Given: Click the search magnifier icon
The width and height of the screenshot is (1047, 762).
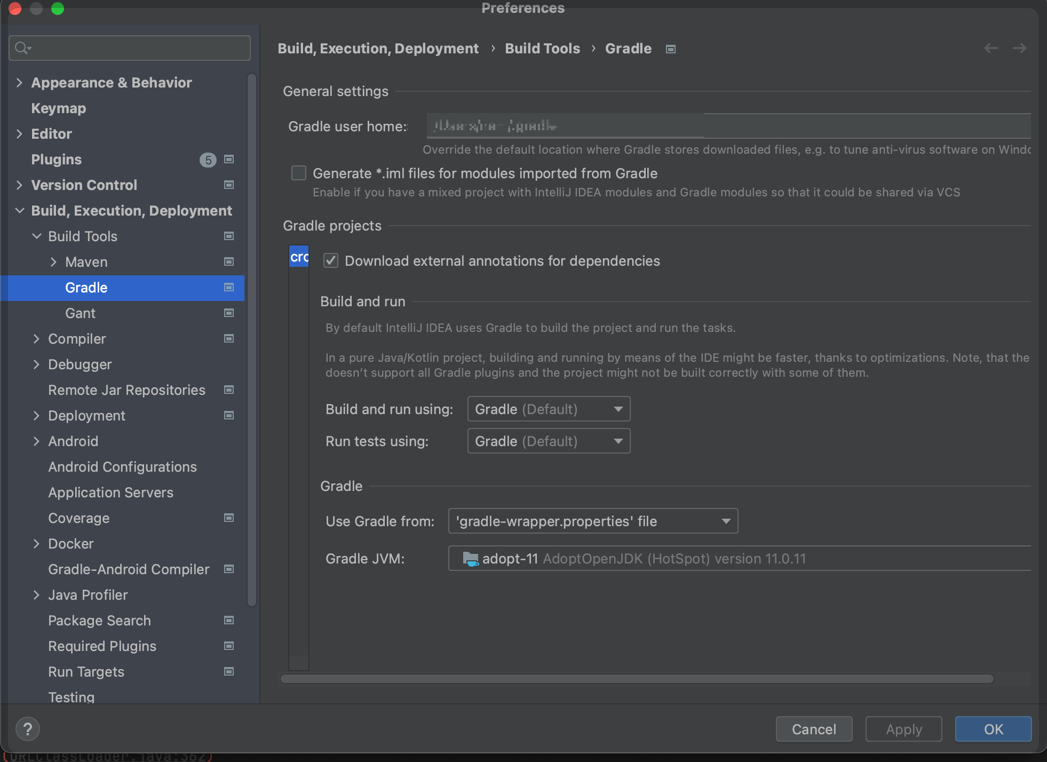Looking at the screenshot, I should tap(22, 48).
